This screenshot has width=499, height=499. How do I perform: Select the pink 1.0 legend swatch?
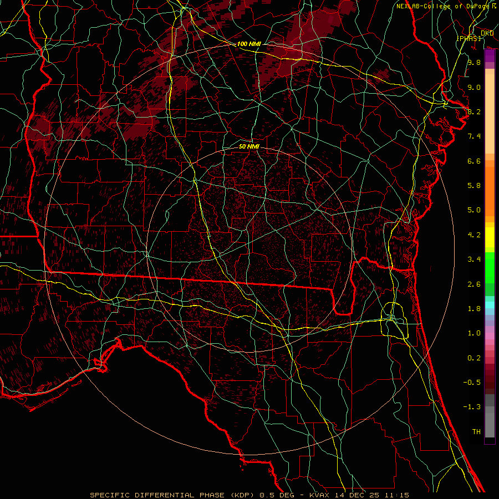[x=490, y=335]
